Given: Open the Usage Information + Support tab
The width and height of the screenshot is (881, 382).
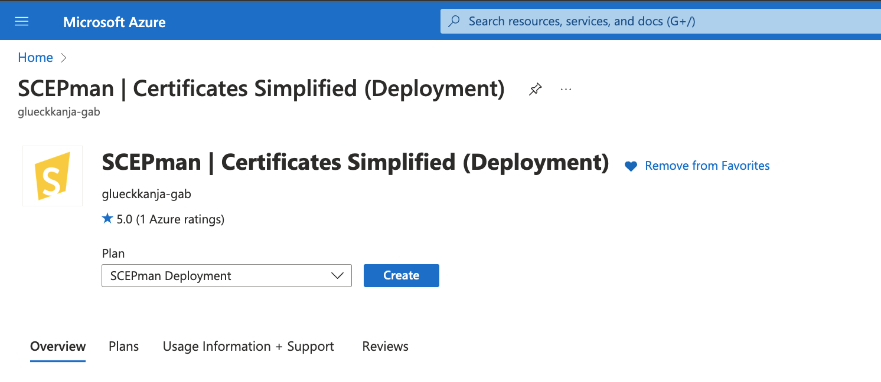Looking at the screenshot, I should (249, 347).
